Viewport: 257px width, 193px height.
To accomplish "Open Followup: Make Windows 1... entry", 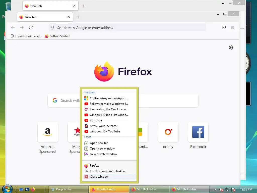I will (x=109, y=104).
